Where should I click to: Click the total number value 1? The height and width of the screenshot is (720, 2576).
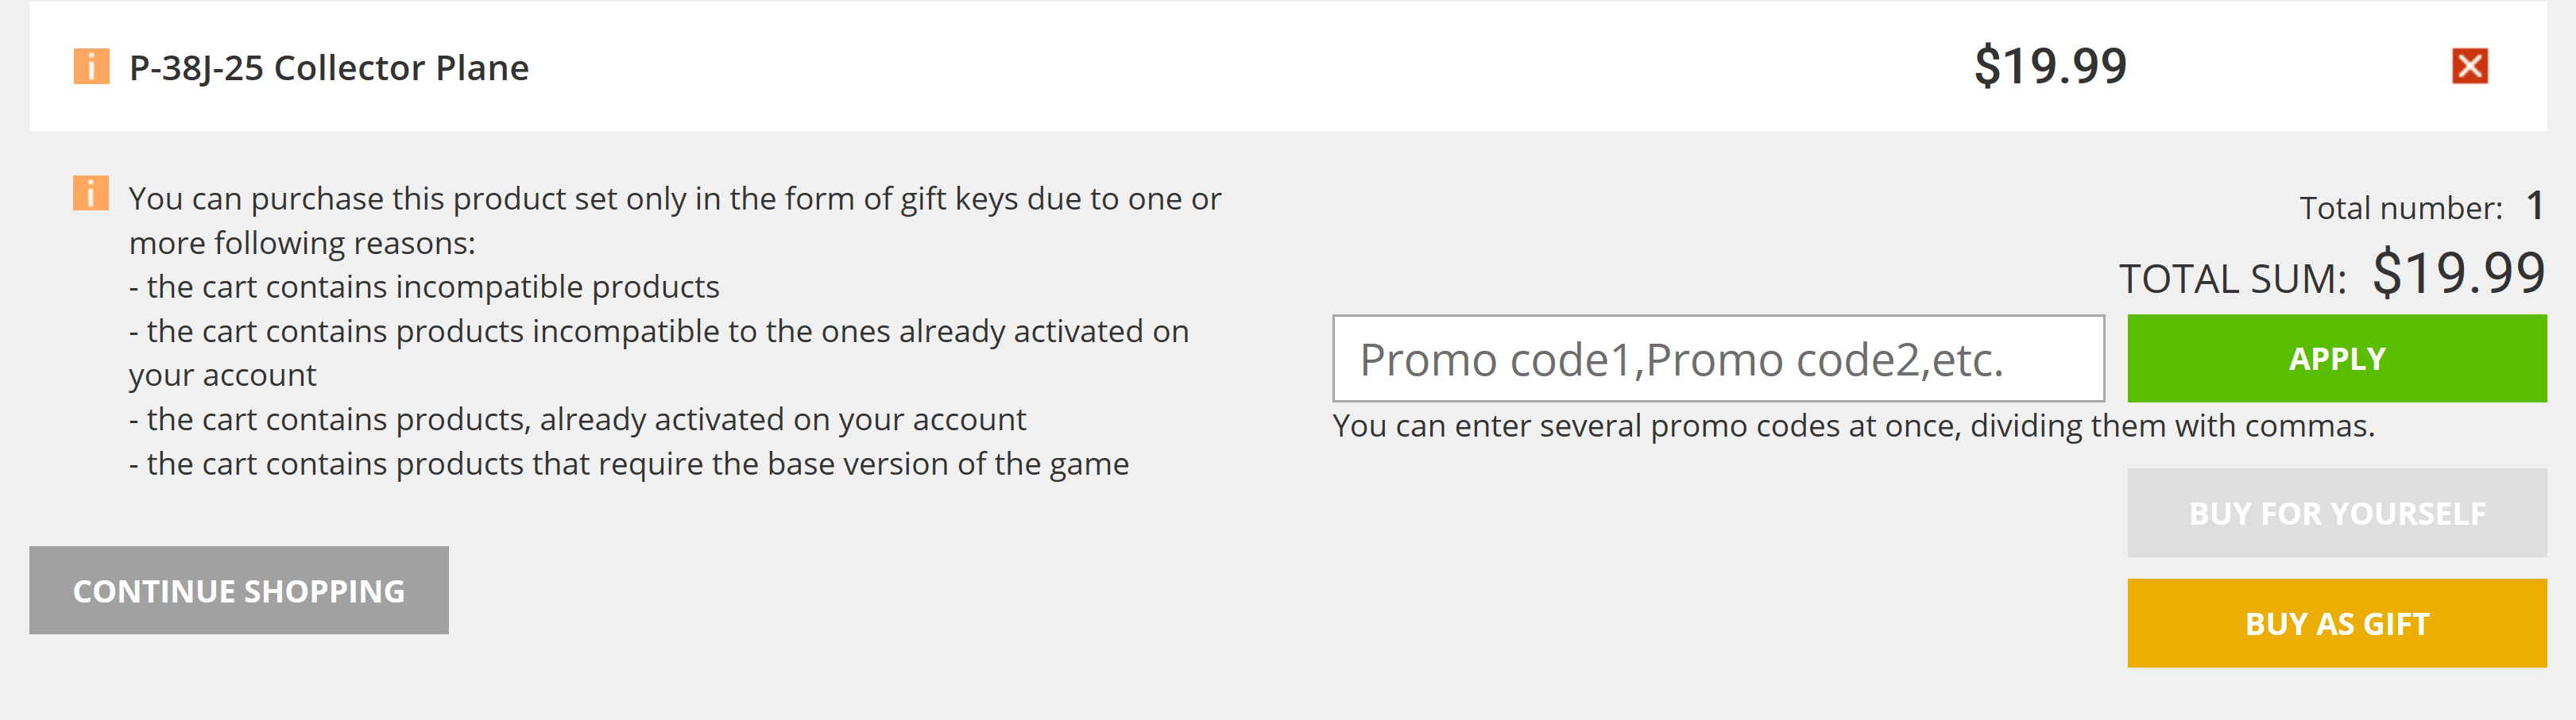pos(2534,206)
